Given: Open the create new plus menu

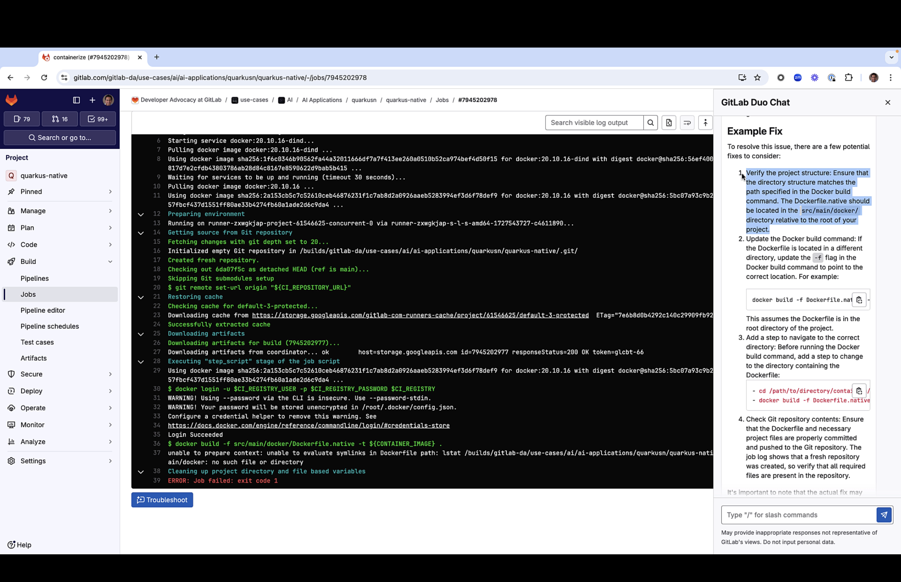Looking at the screenshot, I should click(92, 100).
